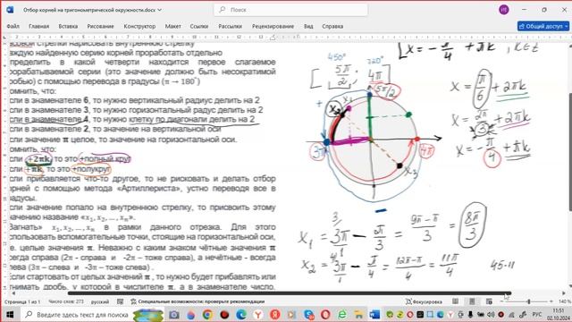This screenshot has height=322, width=572.
Task: Open the user account avatar
Action: [504, 10]
